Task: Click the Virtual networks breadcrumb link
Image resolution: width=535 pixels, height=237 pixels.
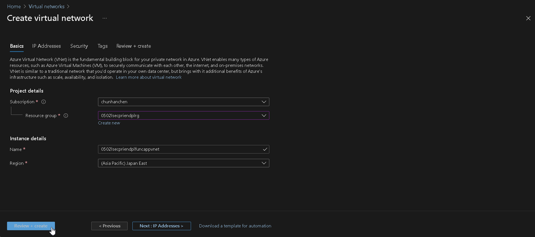Action: [x=47, y=6]
